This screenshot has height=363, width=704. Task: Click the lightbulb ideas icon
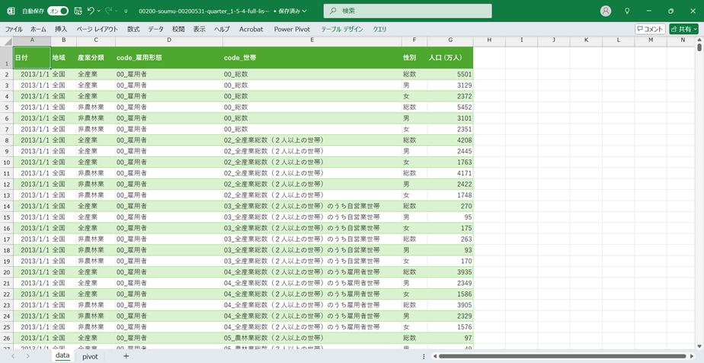[x=627, y=11]
